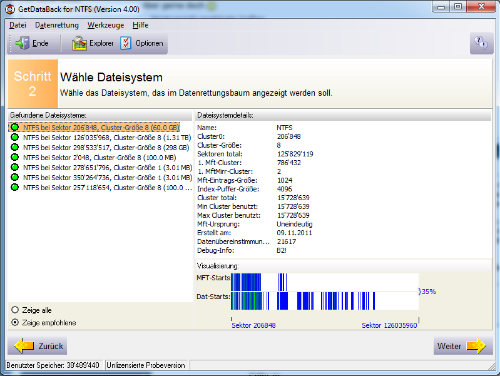Click the MFT-Starts visualization bar

pyautogui.click(x=325, y=282)
